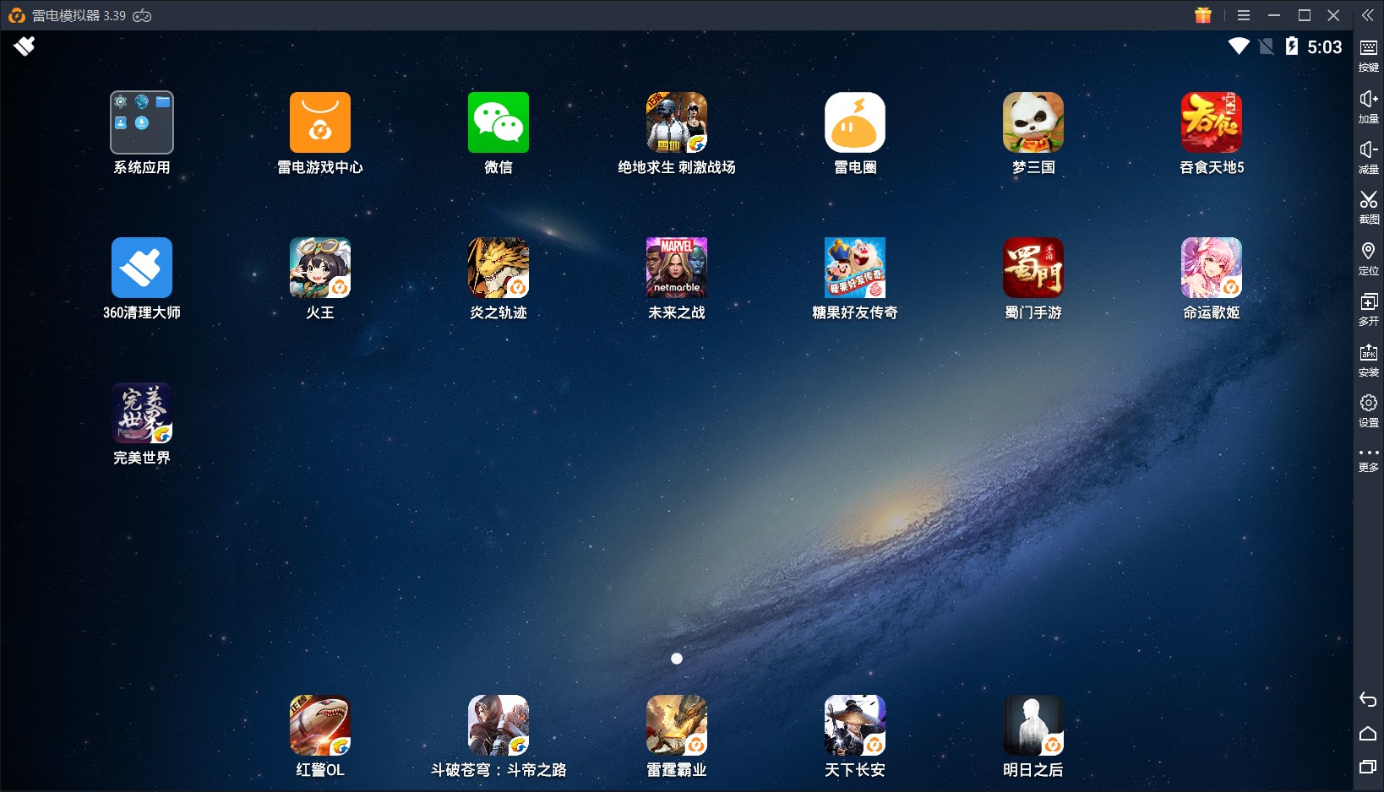Launch 360清理大师 cleaner app
Viewport: 1384px width, 792px height.
click(142, 269)
